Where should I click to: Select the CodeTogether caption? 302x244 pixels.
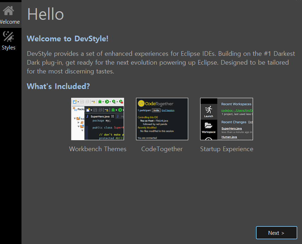[162, 149]
